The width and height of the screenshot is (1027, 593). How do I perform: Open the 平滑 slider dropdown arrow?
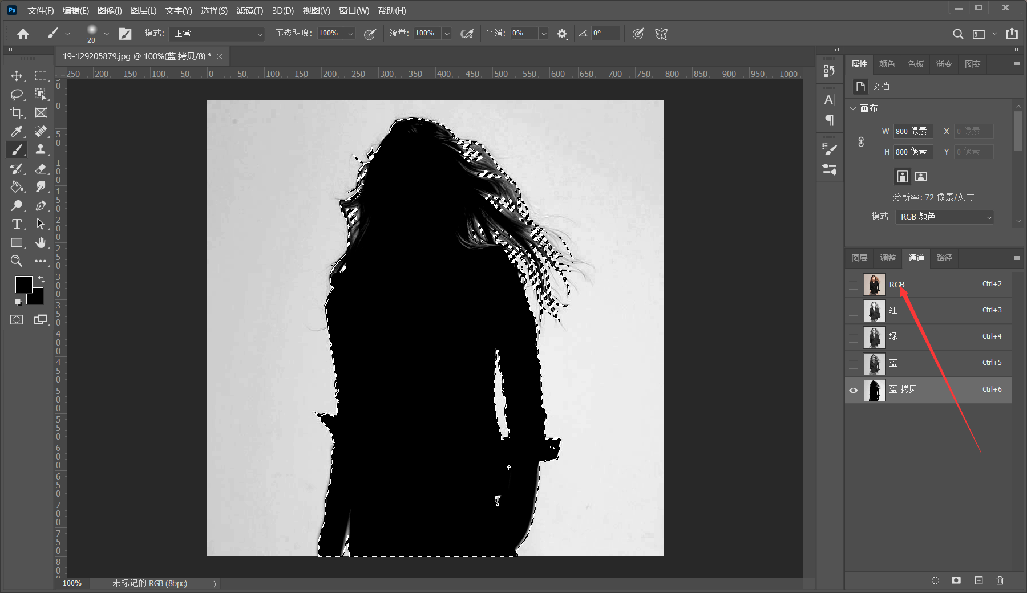point(544,34)
